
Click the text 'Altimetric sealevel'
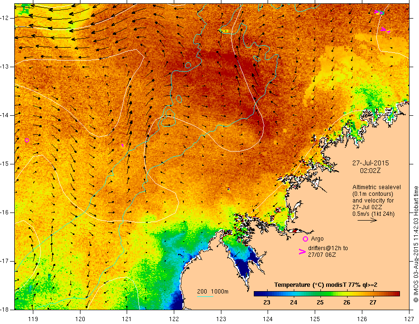point(377,187)
